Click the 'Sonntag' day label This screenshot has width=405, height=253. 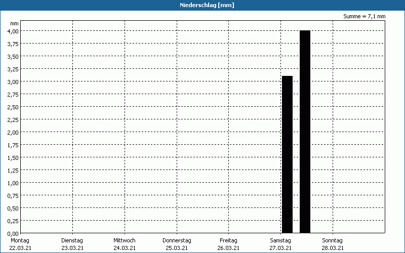click(333, 241)
